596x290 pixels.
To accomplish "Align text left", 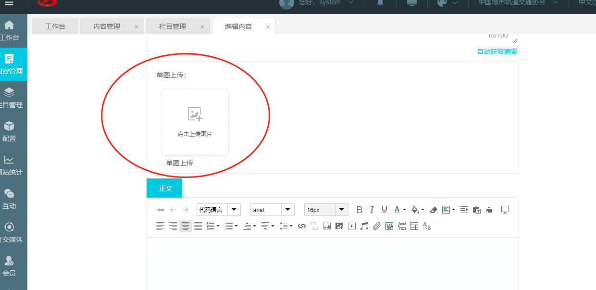I will tap(160, 226).
